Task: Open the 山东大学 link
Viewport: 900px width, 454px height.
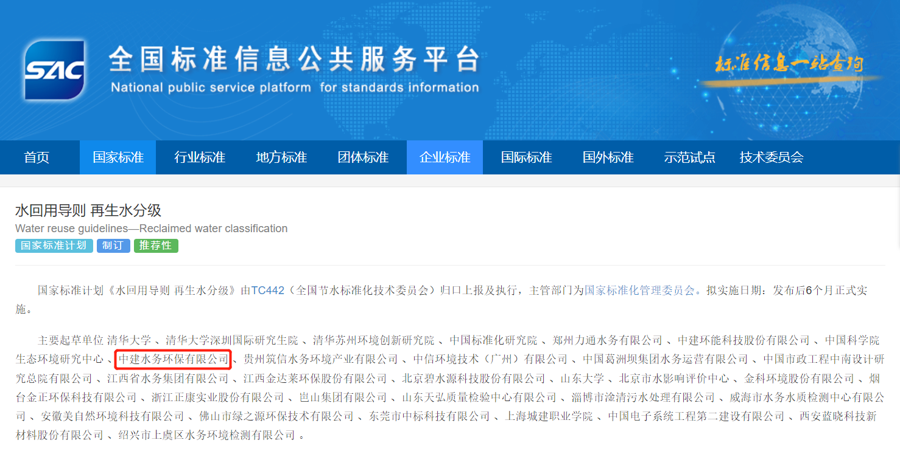Action: point(582,379)
